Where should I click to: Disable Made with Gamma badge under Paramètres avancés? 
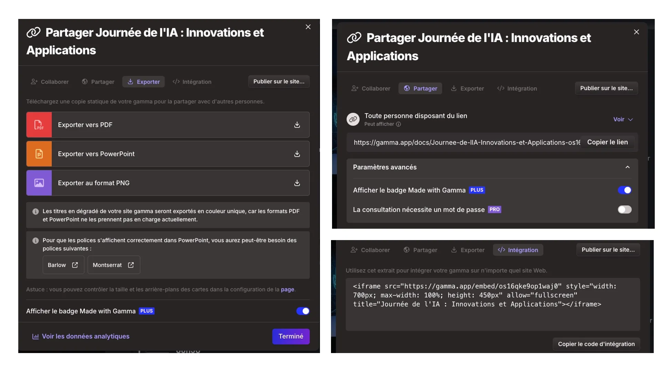point(624,190)
